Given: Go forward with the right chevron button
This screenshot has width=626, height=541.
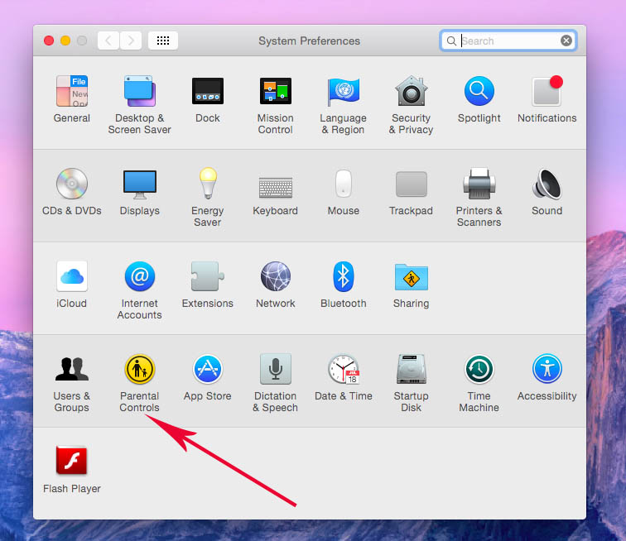Looking at the screenshot, I should pyautogui.click(x=131, y=41).
